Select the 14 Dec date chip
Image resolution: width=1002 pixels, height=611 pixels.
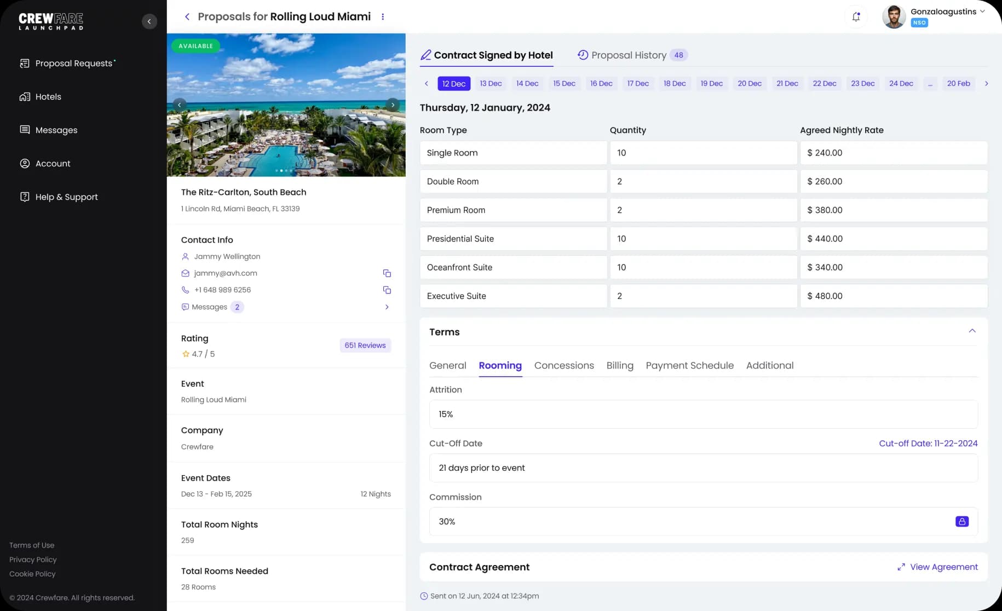coord(527,84)
